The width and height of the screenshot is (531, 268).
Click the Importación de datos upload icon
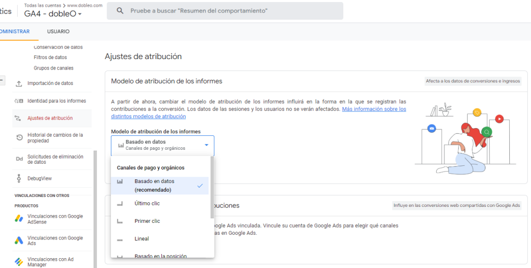(19, 83)
